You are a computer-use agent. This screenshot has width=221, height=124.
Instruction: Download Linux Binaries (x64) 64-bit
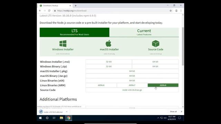click(132, 81)
